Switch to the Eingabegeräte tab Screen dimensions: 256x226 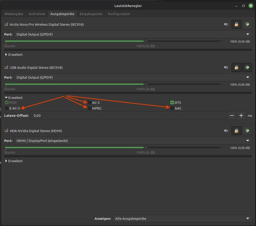[x=91, y=14]
